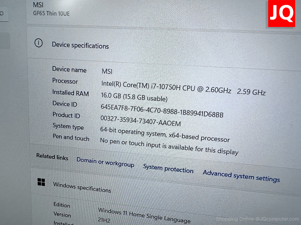Image resolution: width=301 pixels, height=225 pixels.
Task: Open Advanced system settings link
Action: click(x=241, y=176)
